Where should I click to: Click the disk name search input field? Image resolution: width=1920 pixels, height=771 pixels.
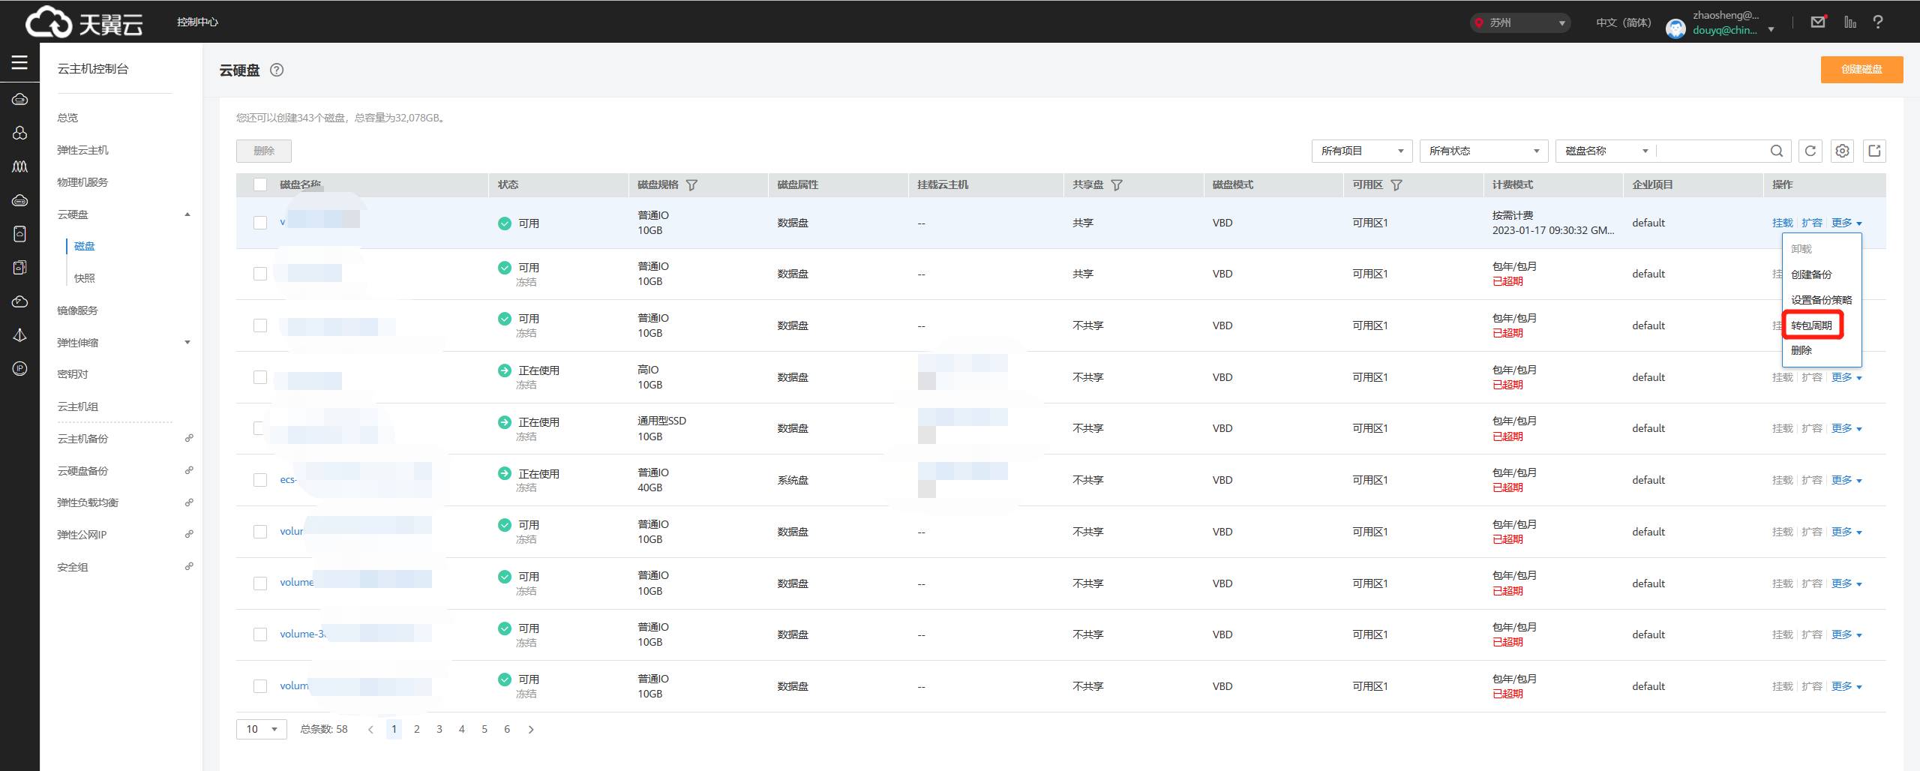1711,151
